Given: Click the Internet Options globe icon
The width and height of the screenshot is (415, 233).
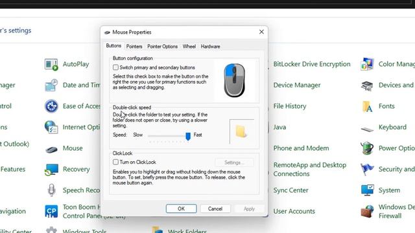Looking at the screenshot, I should [x=51, y=127].
